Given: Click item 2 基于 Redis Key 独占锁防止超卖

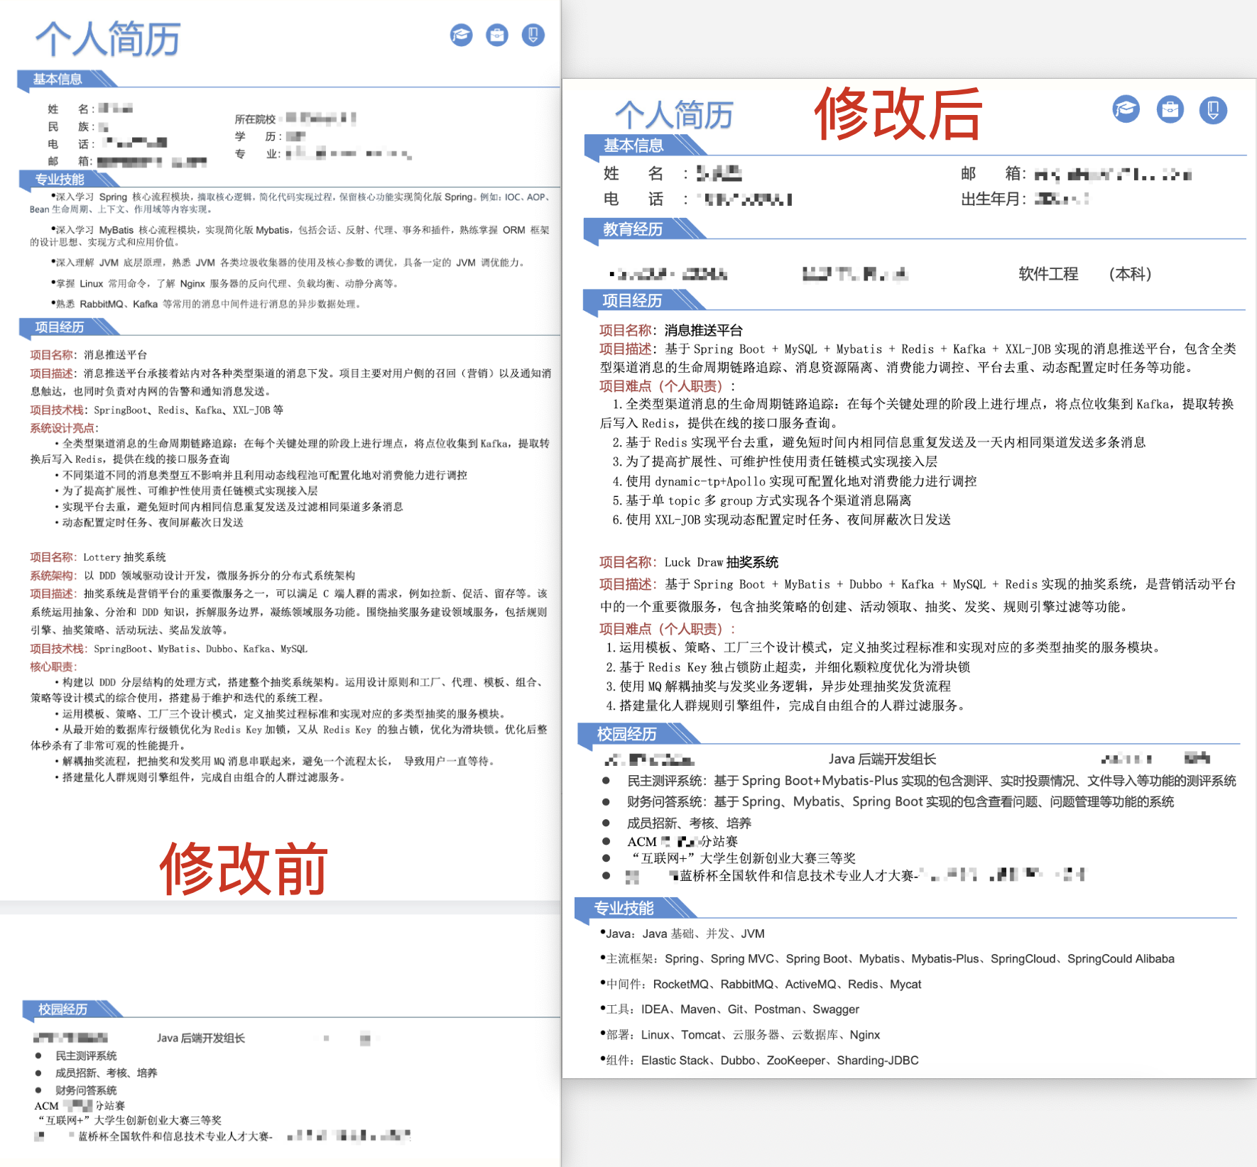Looking at the screenshot, I should click(788, 667).
